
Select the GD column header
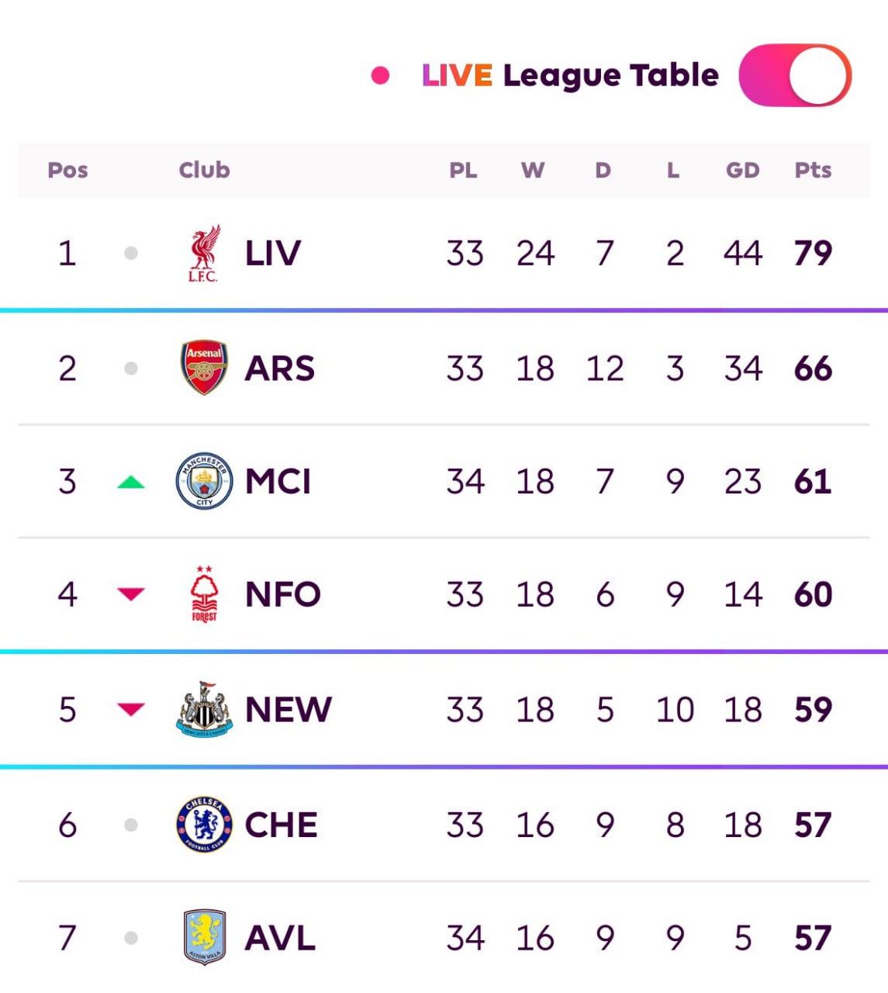point(742,170)
